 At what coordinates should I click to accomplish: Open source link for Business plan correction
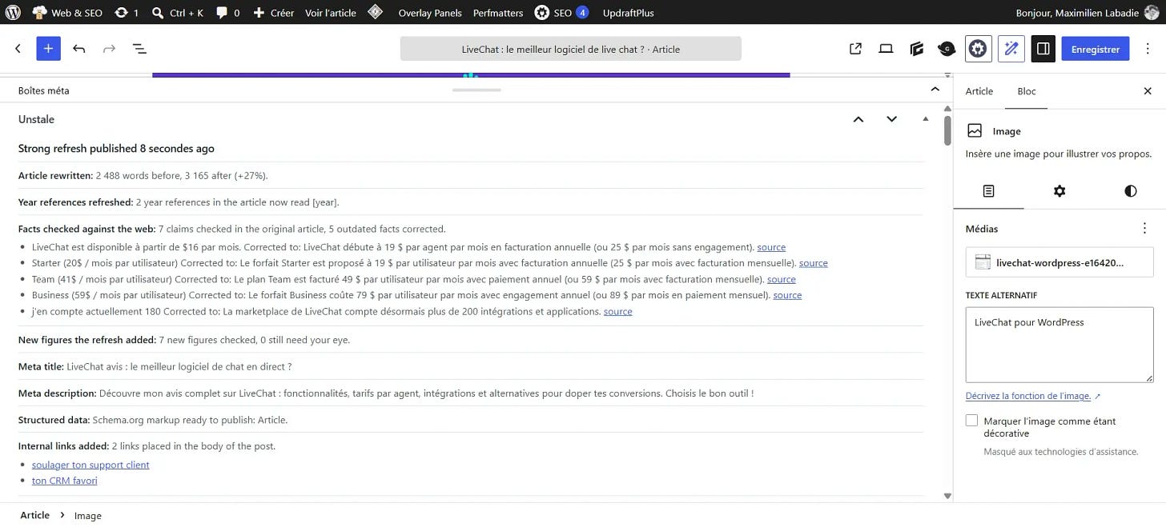pyautogui.click(x=787, y=295)
